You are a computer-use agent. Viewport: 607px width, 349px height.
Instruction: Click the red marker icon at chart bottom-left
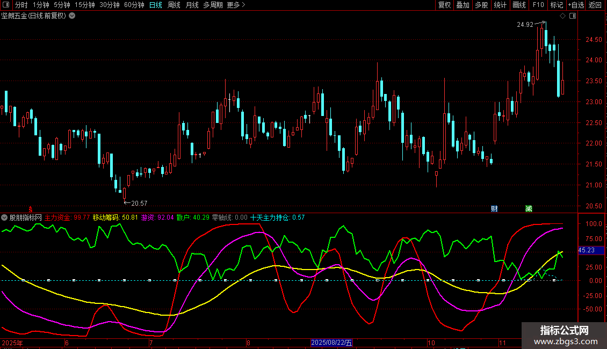coord(31,208)
